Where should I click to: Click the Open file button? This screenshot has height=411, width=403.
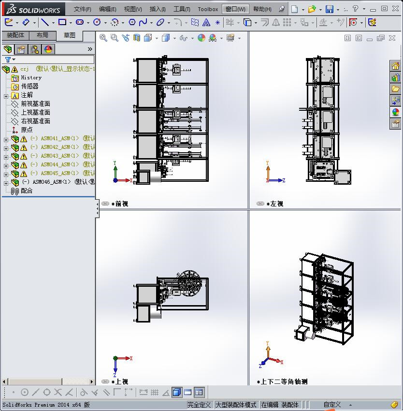click(312, 9)
